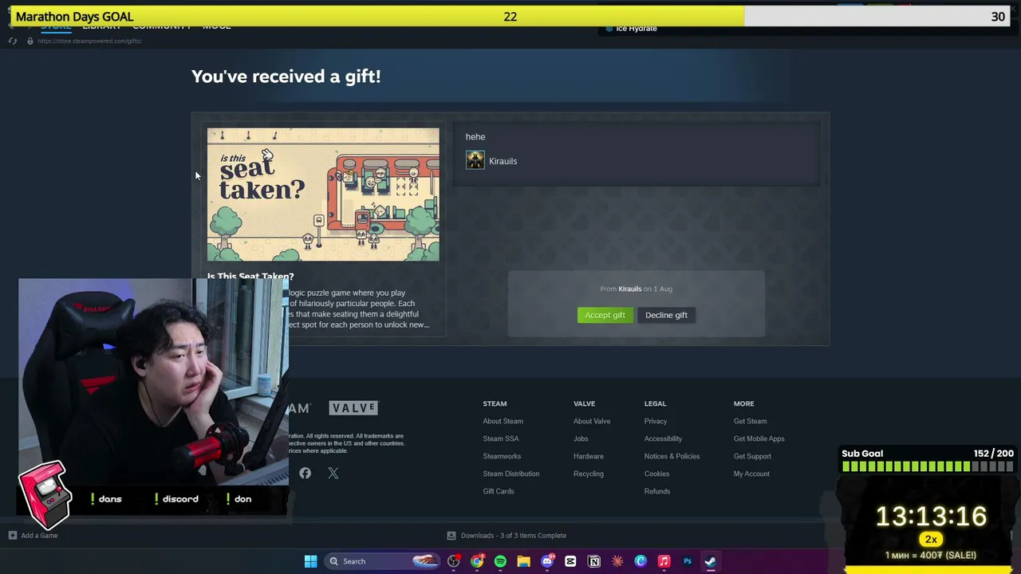Open the About Steam footer link
The width and height of the screenshot is (1021, 574).
pos(503,421)
